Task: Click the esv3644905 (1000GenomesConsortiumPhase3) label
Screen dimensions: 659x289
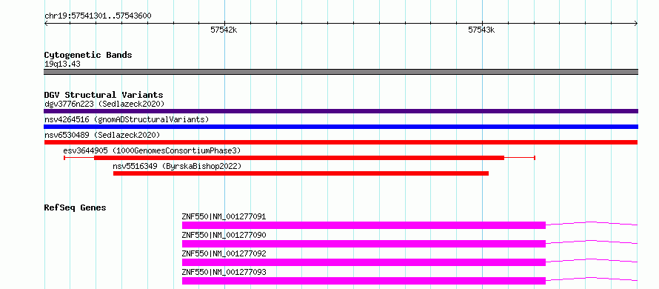Action: (x=152, y=150)
